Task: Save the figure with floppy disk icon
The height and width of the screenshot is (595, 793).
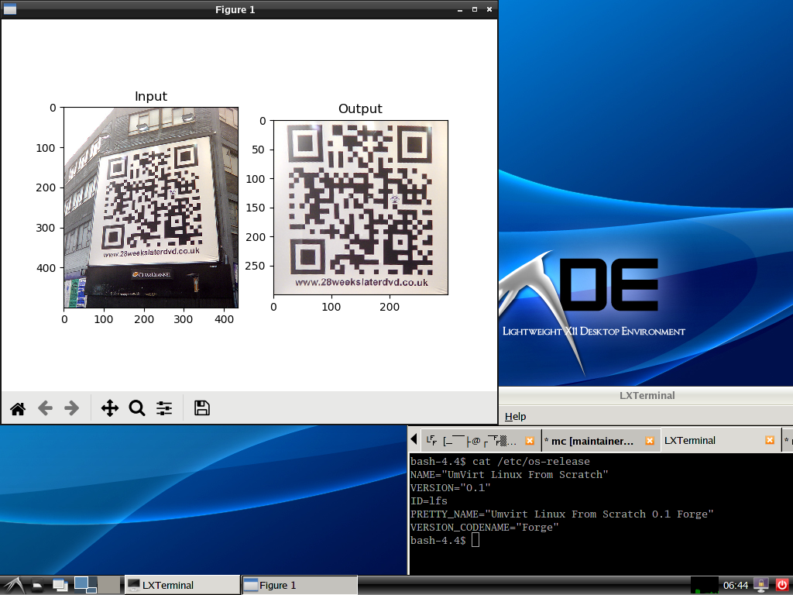Action: 202,408
